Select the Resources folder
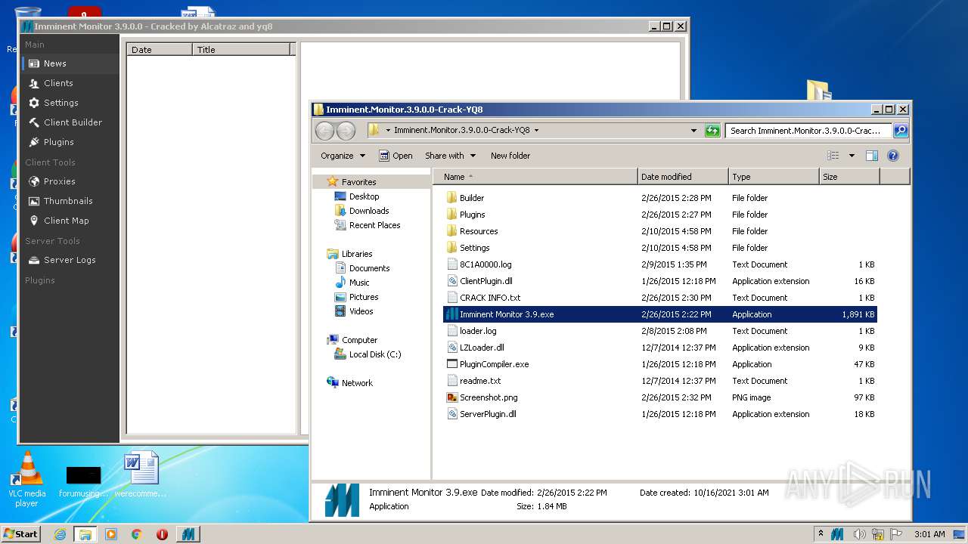Screen dimensions: 968x544 point(660,231)
